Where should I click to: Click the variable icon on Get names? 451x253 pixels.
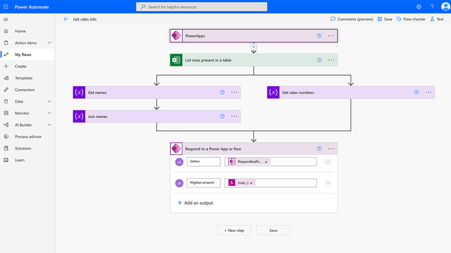coord(79,92)
